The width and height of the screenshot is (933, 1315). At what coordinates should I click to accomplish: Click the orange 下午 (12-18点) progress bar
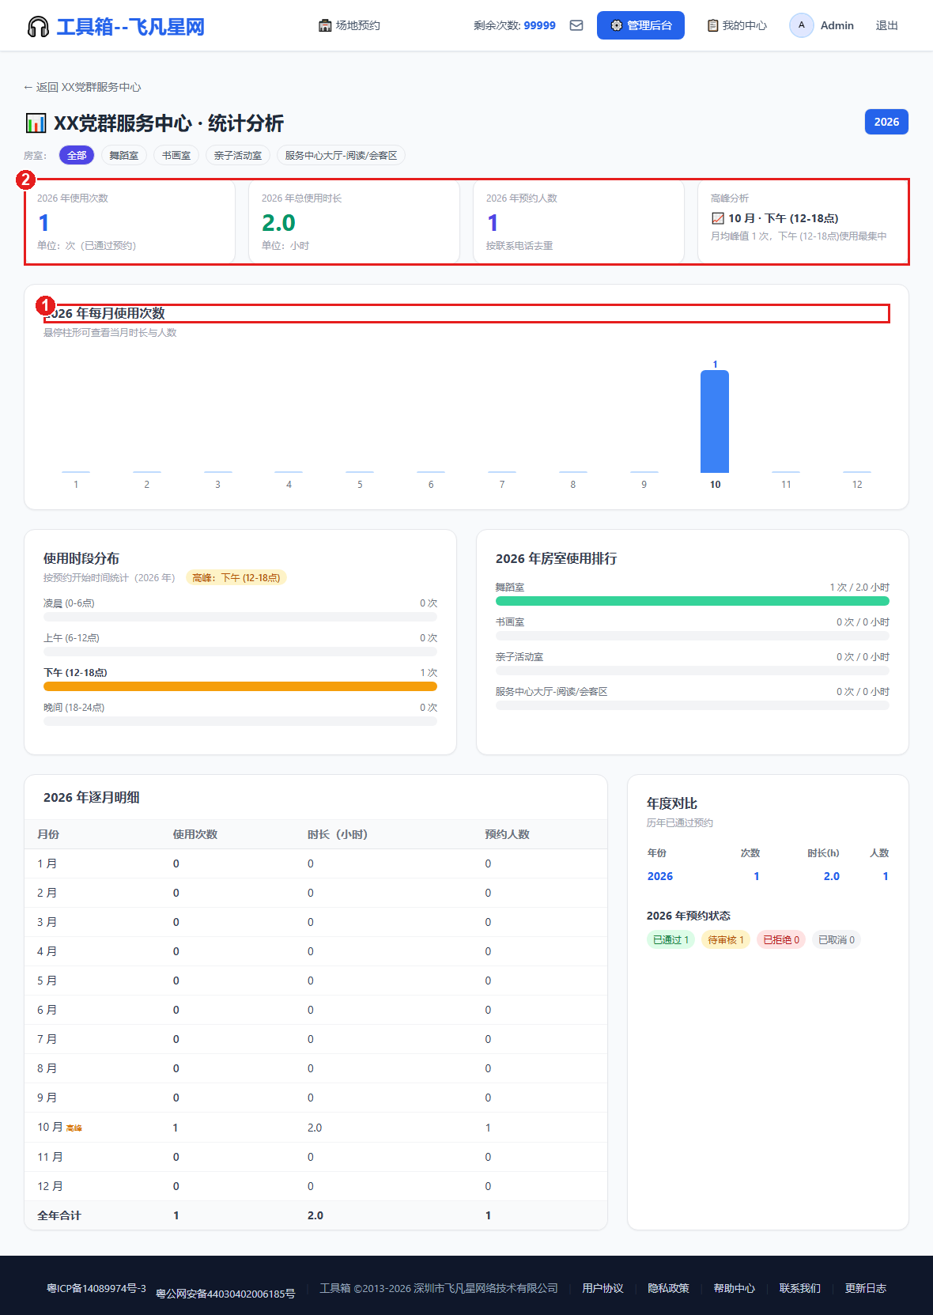[240, 686]
